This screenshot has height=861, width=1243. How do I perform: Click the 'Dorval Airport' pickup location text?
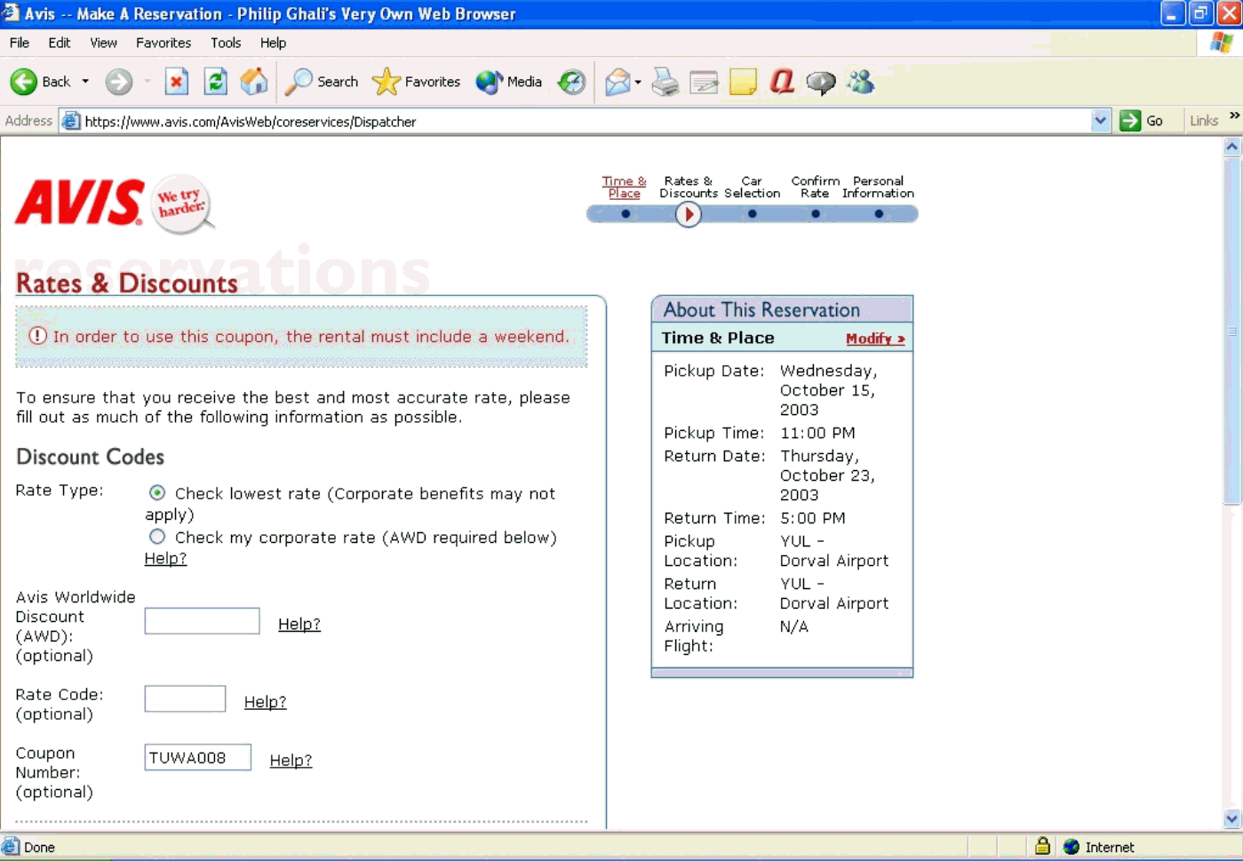[834, 561]
